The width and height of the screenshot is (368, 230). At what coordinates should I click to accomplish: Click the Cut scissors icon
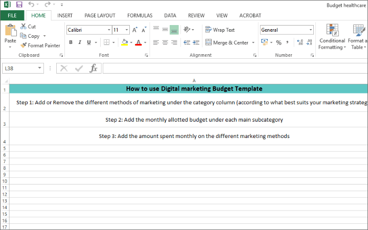pyautogui.click(x=24, y=27)
